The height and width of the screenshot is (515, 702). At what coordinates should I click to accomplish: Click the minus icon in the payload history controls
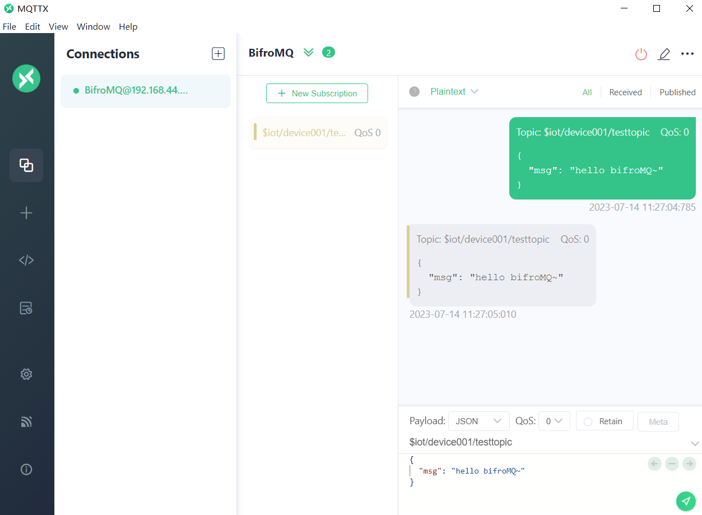pyautogui.click(x=672, y=463)
